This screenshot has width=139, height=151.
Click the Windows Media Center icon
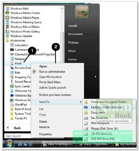[7, 13]
